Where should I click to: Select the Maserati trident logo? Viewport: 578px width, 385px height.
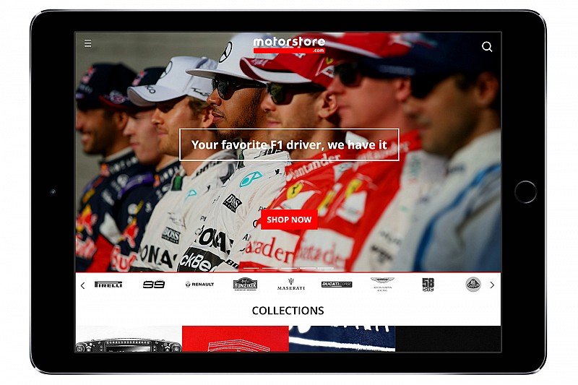(x=291, y=285)
